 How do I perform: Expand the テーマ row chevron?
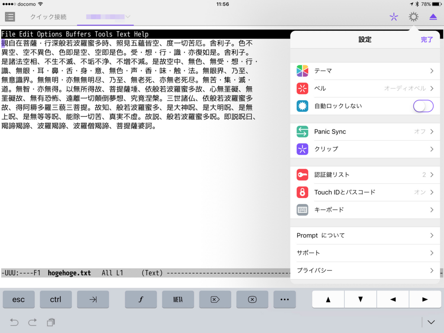pyautogui.click(x=431, y=71)
